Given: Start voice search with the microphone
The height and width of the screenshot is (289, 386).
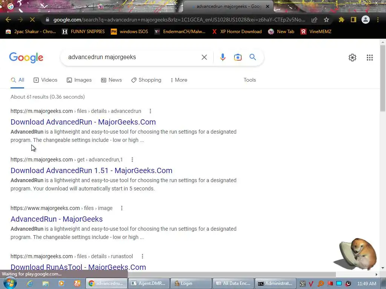Looking at the screenshot, I should (x=222, y=57).
